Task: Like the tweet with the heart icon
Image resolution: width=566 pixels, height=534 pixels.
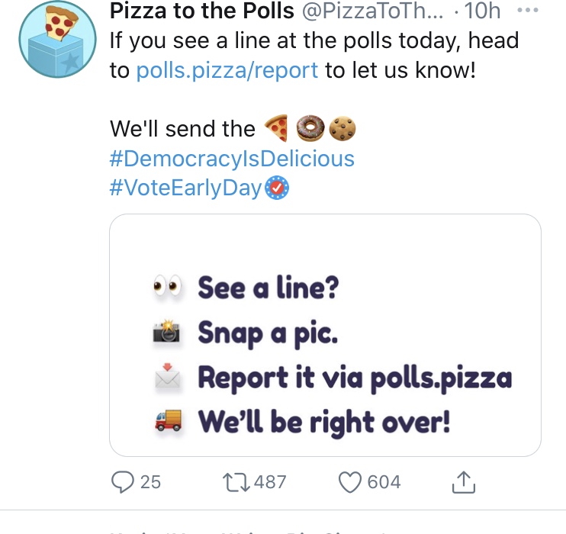Action: (349, 481)
